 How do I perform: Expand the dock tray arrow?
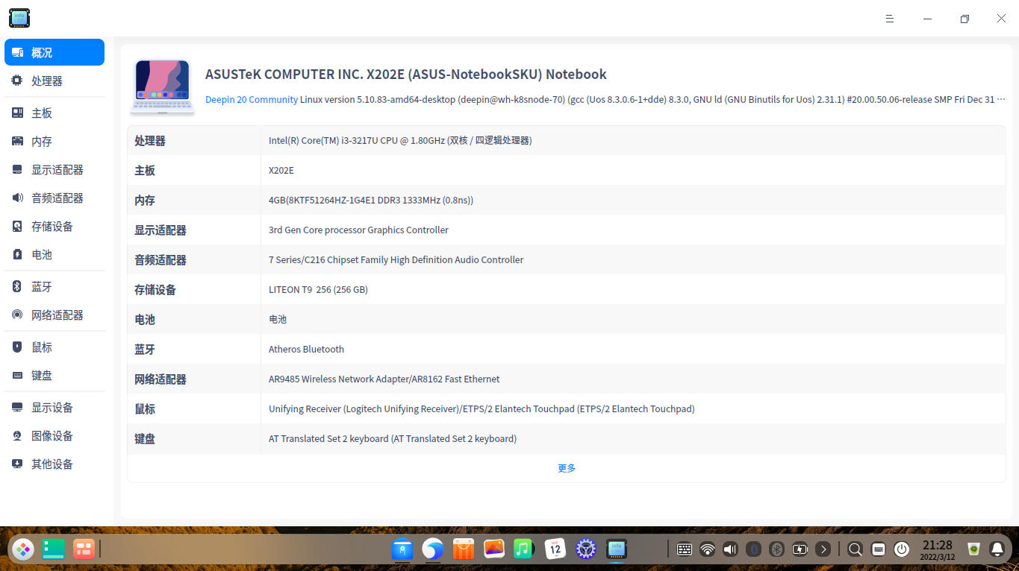[x=823, y=549]
